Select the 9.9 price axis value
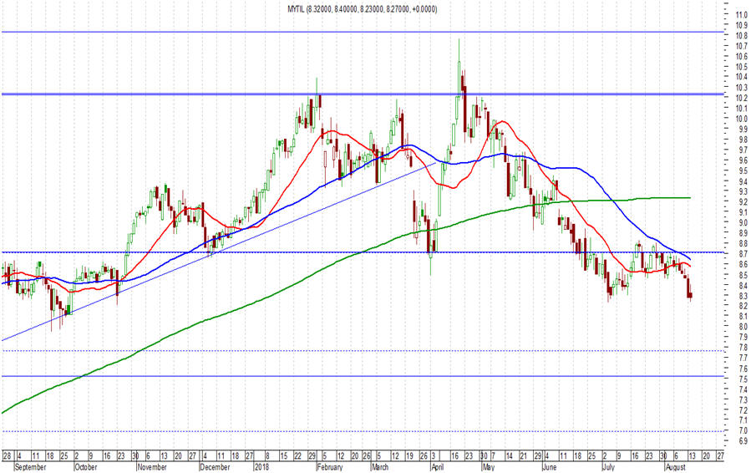Image resolution: width=751 pixels, height=473 pixels. click(x=743, y=129)
